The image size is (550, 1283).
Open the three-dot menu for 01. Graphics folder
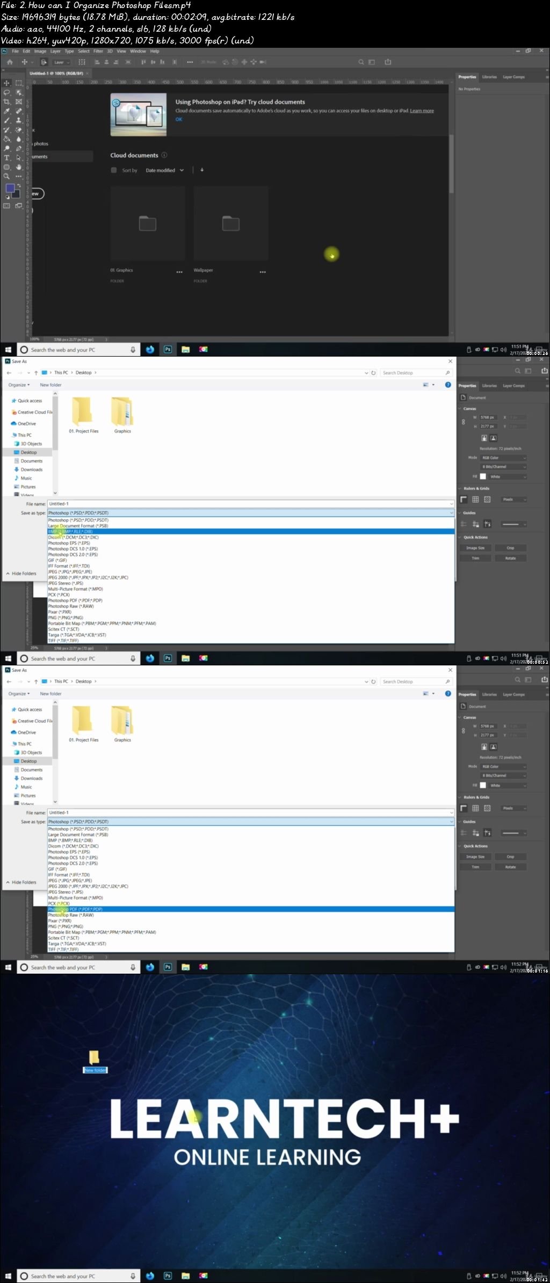(179, 272)
